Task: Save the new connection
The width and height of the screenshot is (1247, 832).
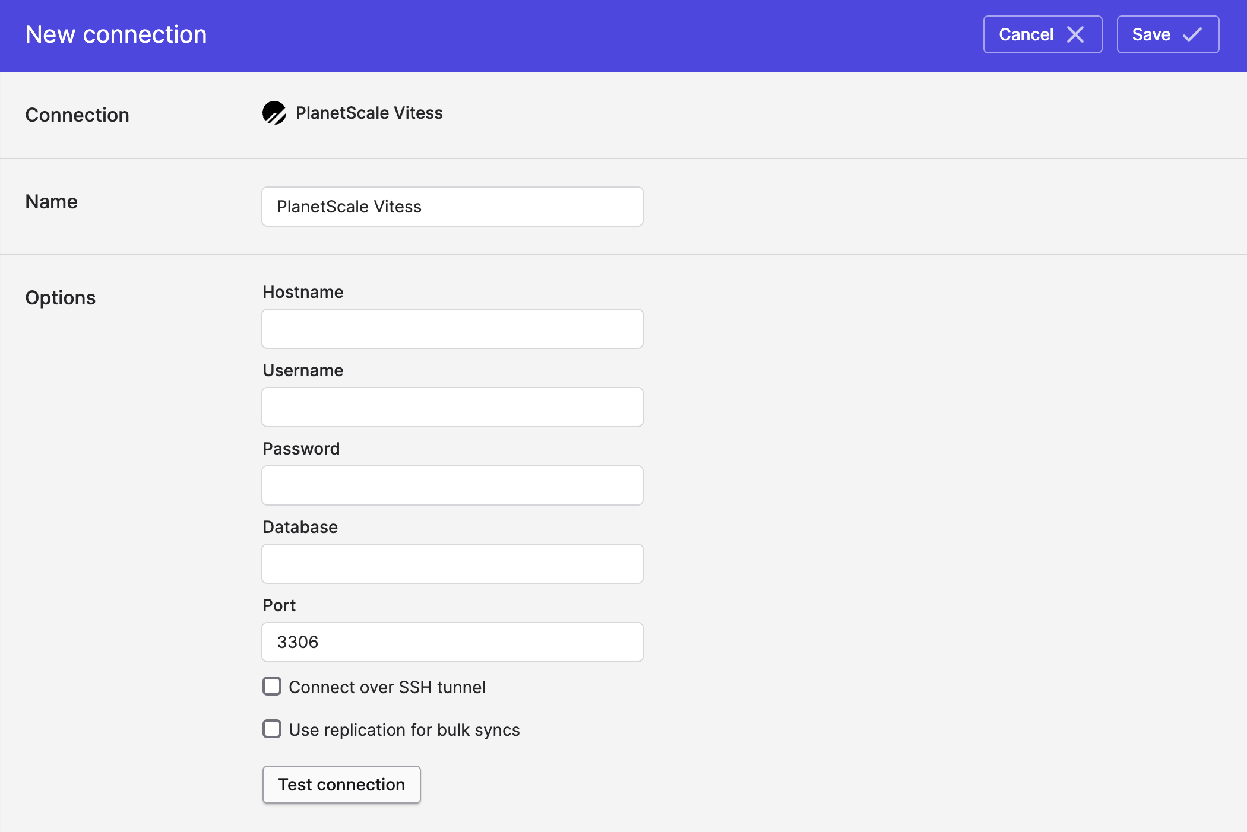Action: (x=1168, y=34)
